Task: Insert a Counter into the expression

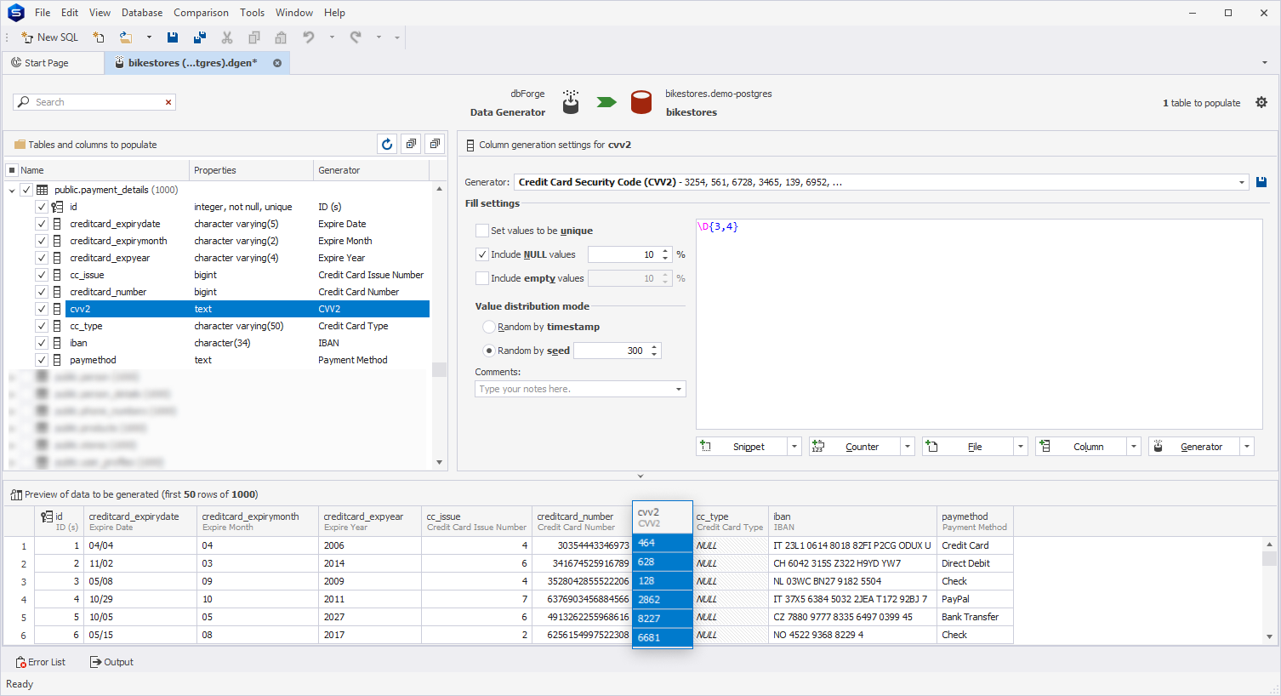Action: point(855,446)
